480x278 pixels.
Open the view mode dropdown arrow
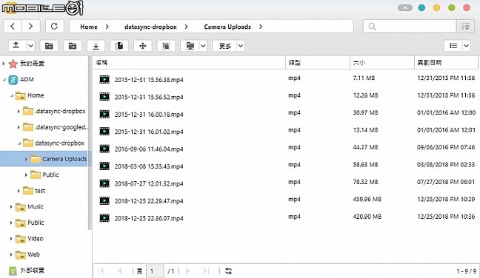[466, 46]
